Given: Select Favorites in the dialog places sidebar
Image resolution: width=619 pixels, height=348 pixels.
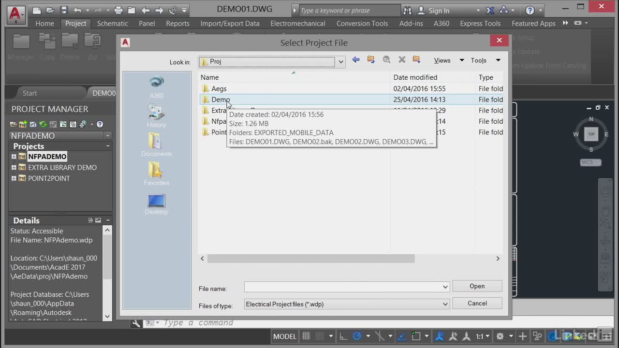Looking at the screenshot, I should click(156, 174).
